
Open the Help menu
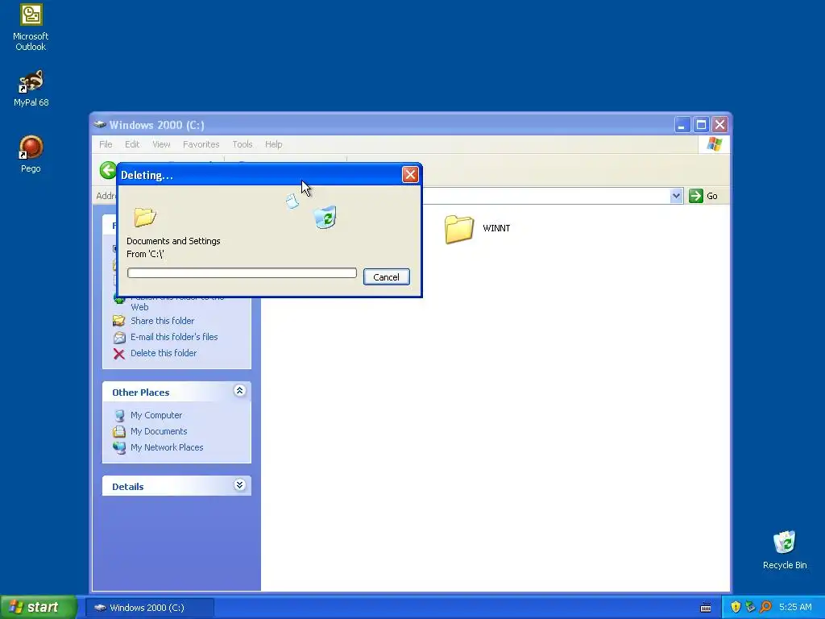274,144
